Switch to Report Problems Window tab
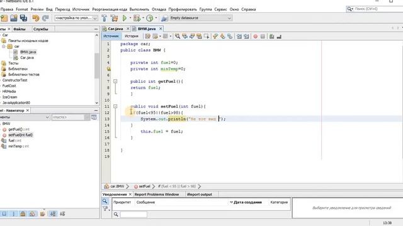Image resolution: width=403 pixels, height=226 pixels. click(157, 194)
